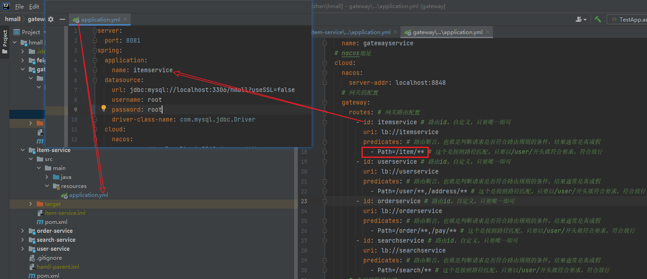
Task: Click the Project tool window folder icon on the left stripe
Action: coord(5,52)
